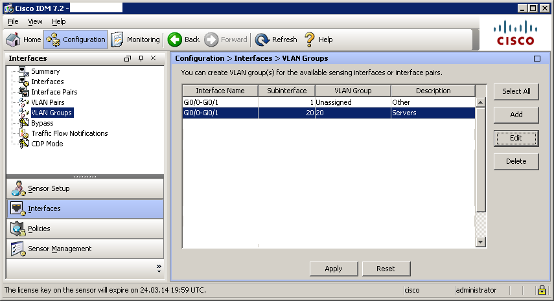Click the Edit button

516,138
